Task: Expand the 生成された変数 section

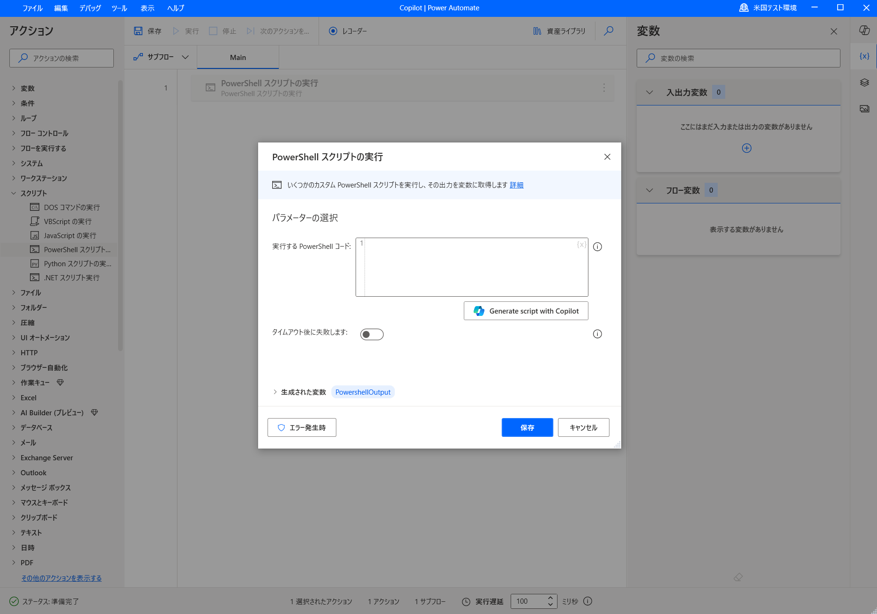Action: [x=275, y=392]
